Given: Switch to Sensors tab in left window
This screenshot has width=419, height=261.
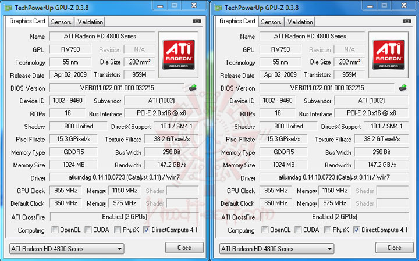Looking at the screenshot, I should tap(61, 22).
